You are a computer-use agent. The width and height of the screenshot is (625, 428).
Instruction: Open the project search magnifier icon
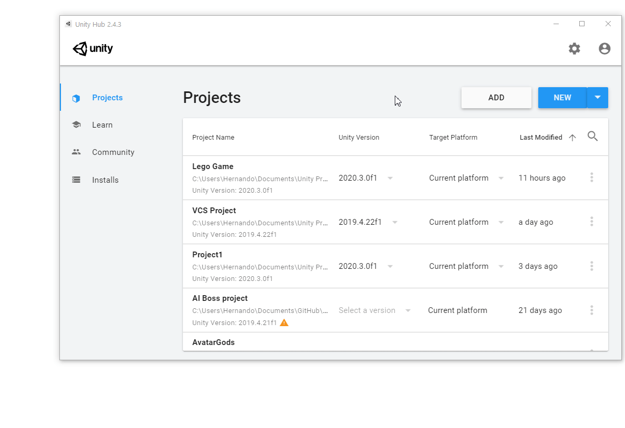(x=592, y=137)
